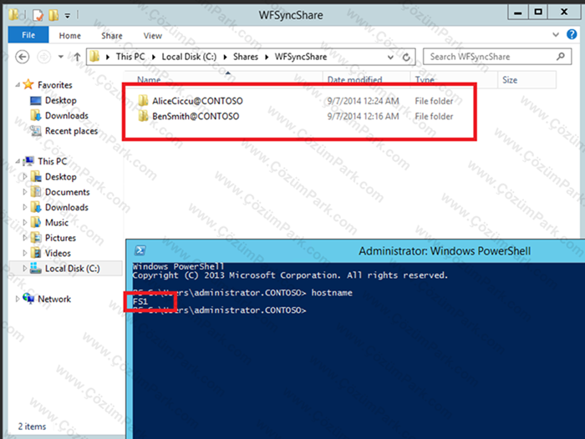Viewport: 585px width, 439px height.
Task: Click the Documents folder icon
Action: 36,192
